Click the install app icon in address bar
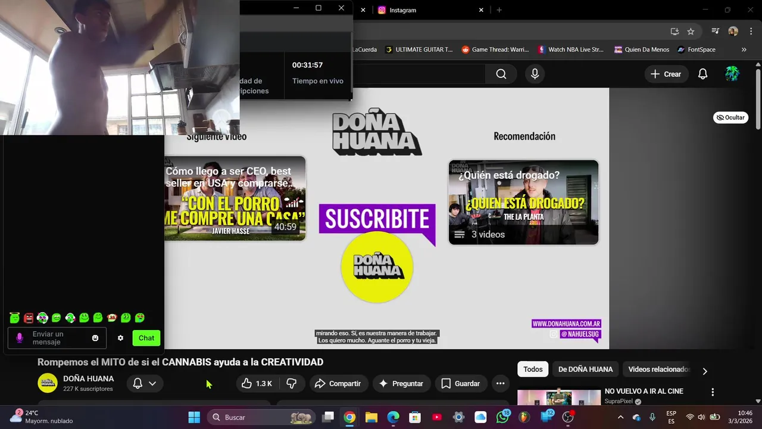 (x=674, y=32)
